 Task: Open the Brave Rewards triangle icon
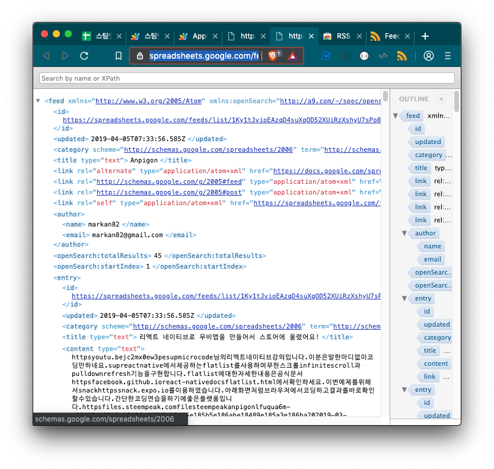293,56
